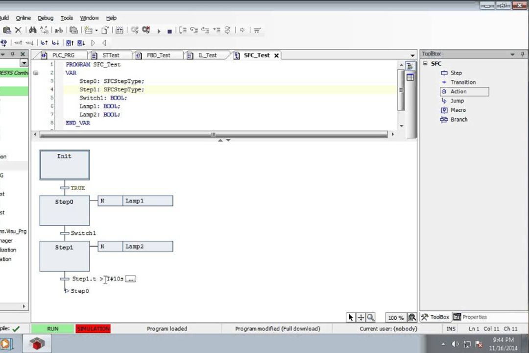The width and height of the screenshot is (529, 353).
Task: Click the Step Into debug icon
Action: 194,30
